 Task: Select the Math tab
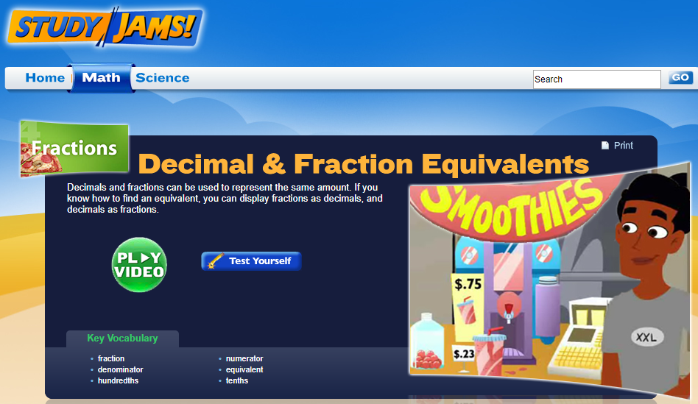[x=101, y=78]
